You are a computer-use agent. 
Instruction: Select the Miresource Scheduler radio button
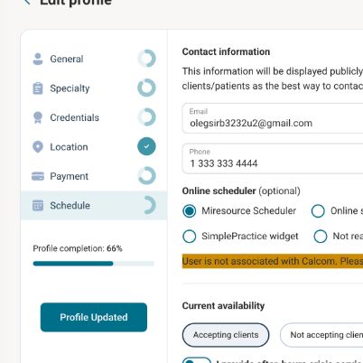(190, 211)
